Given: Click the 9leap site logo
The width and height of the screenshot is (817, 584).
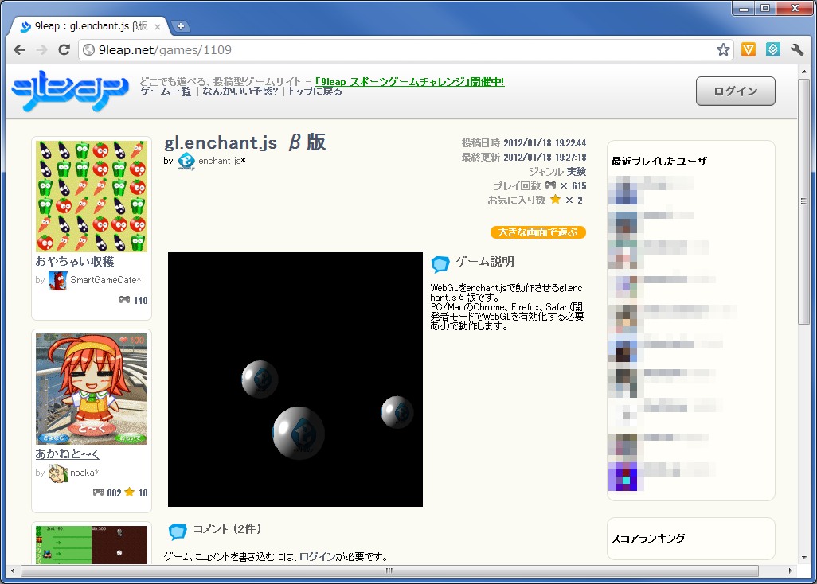Looking at the screenshot, I should click(70, 91).
